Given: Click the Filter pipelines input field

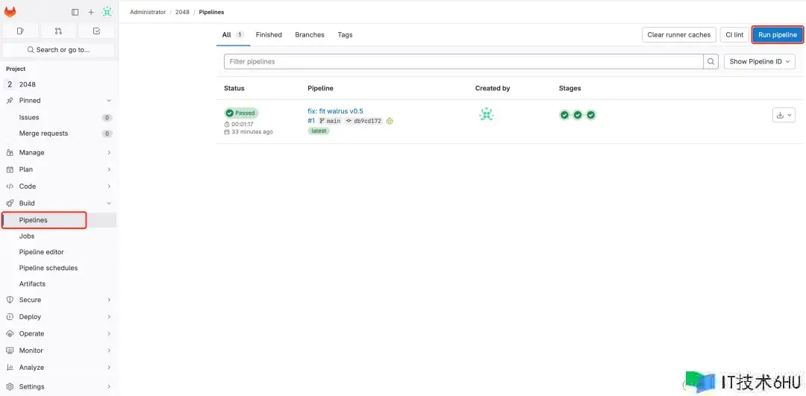Looking at the screenshot, I should 463,62.
